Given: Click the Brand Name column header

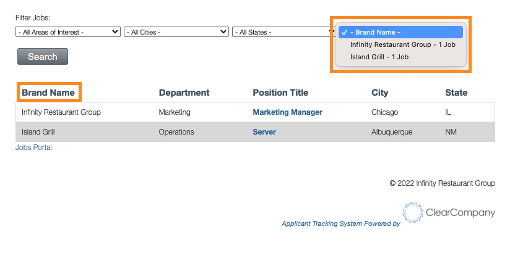Looking at the screenshot, I should click(x=48, y=93).
